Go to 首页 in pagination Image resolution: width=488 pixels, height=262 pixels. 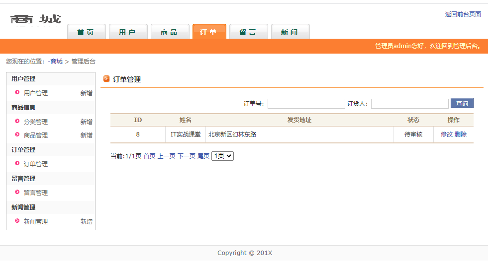pyautogui.click(x=149, y=156)
